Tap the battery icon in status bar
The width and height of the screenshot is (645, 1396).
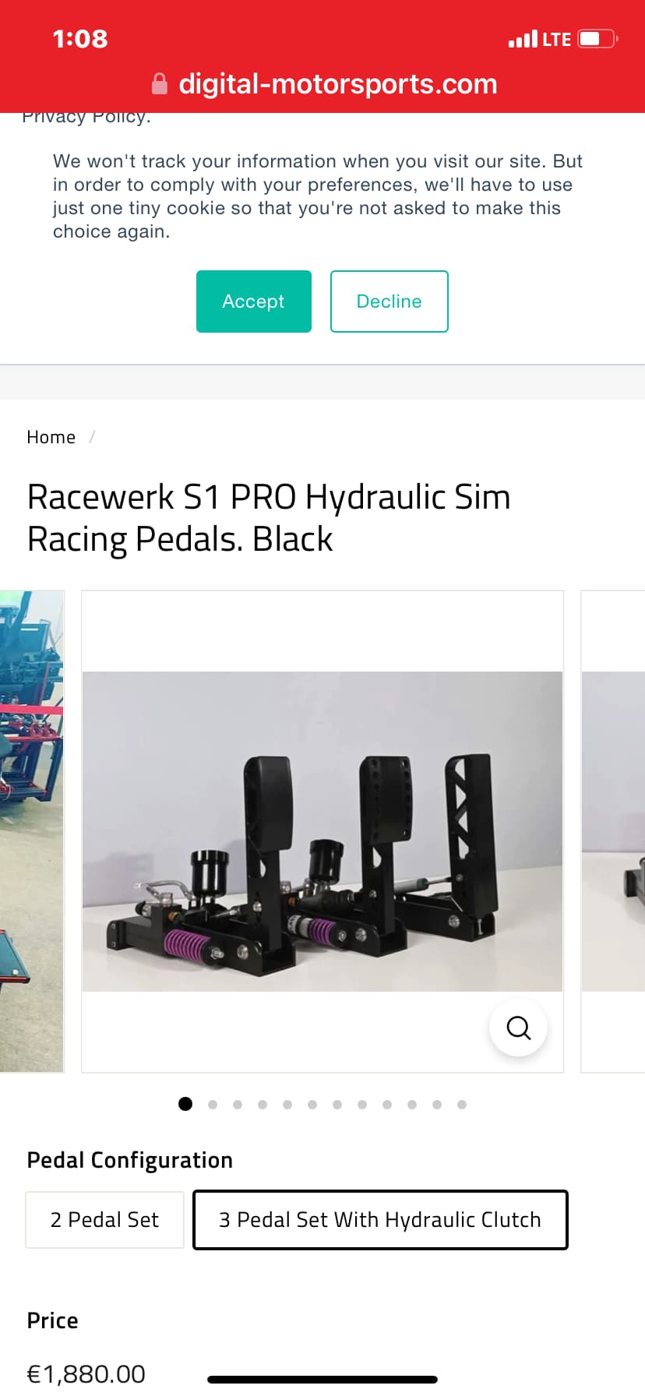pos(598,39)
